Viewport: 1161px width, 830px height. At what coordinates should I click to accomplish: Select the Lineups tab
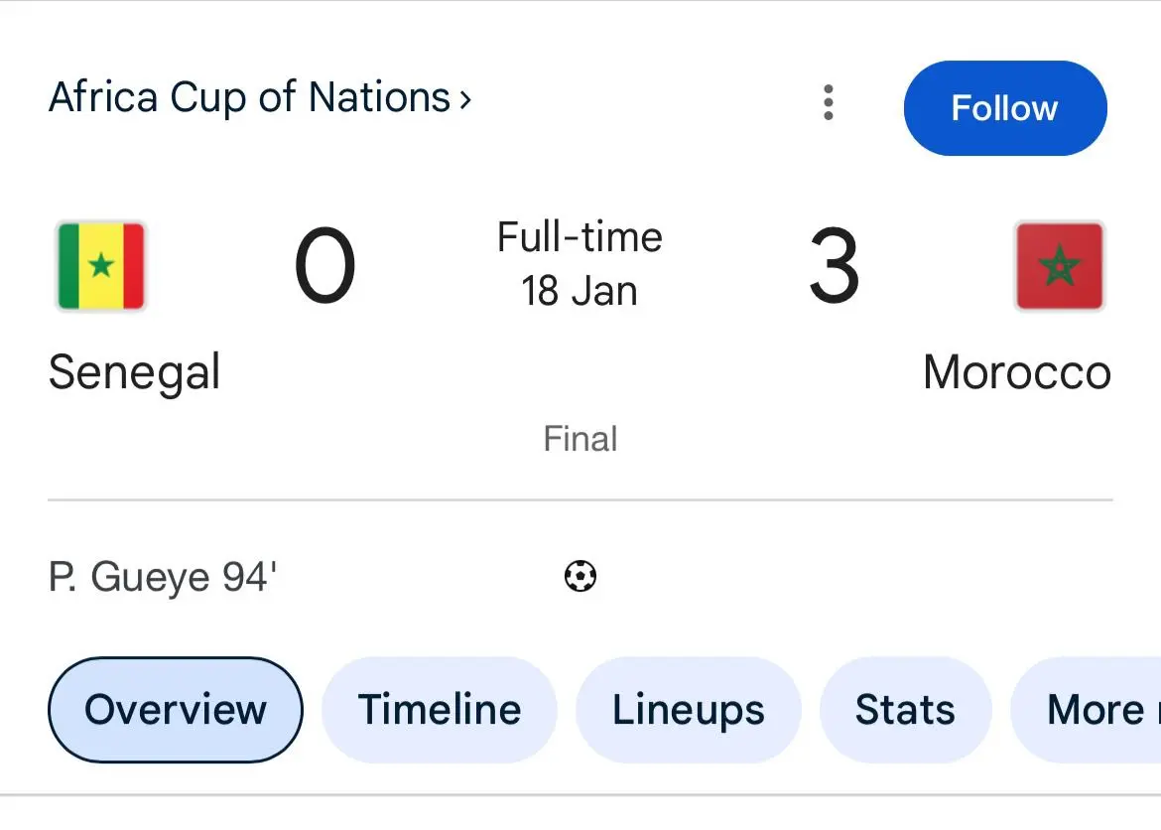pyautogui.click(x=688, y=710)
